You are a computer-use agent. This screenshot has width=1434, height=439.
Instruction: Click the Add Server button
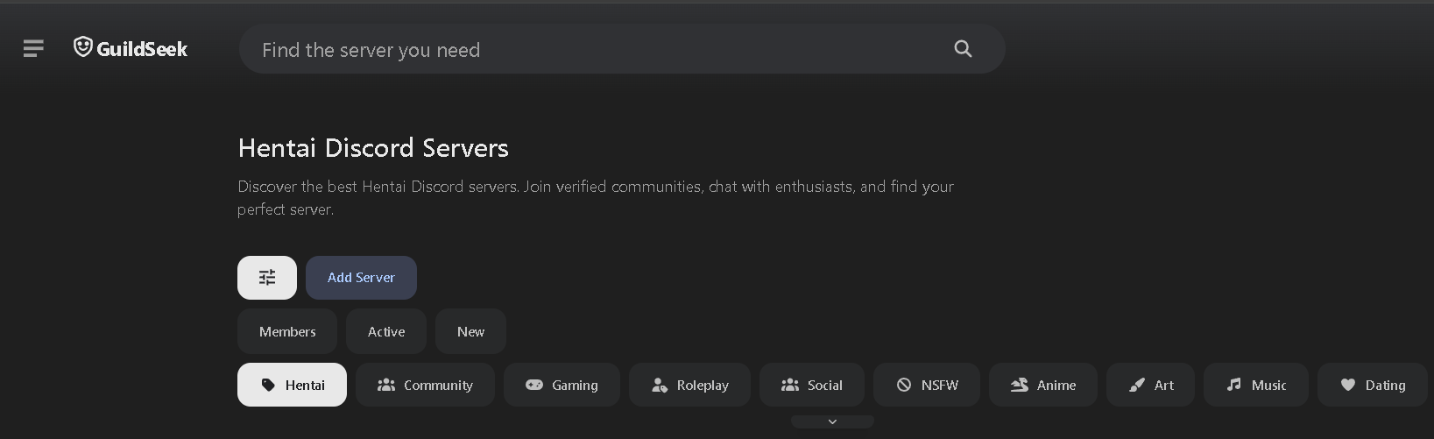click(x=361, y=278)
